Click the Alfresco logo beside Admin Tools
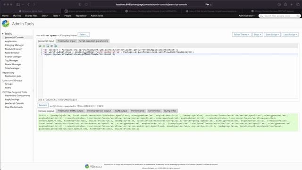The width and height of the screenshot is (302, 170). (x=6, y=24)
